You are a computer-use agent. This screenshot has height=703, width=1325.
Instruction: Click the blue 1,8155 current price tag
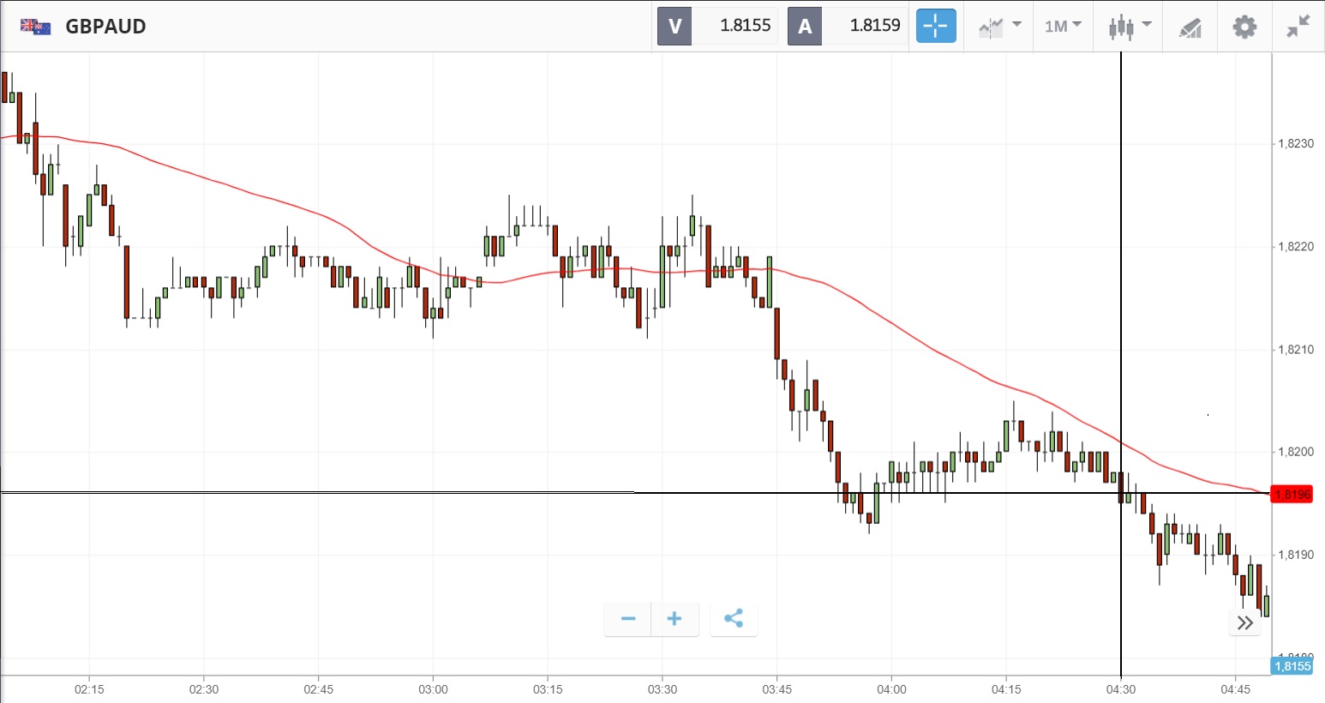click(x=1292, y=666)
